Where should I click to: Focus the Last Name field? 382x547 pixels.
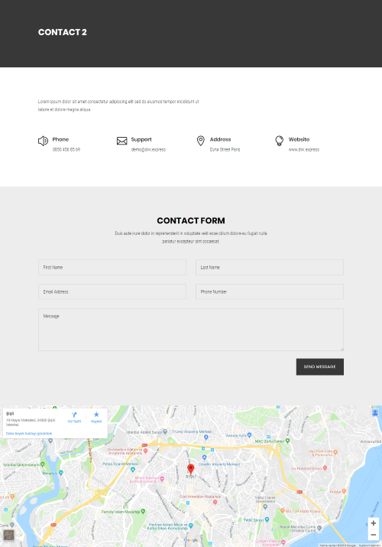(270, 267)
